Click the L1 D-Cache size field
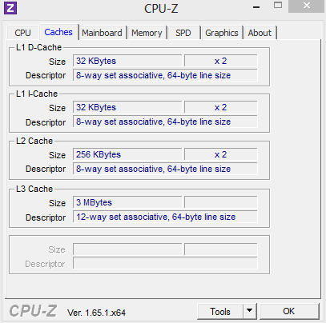 127,61
